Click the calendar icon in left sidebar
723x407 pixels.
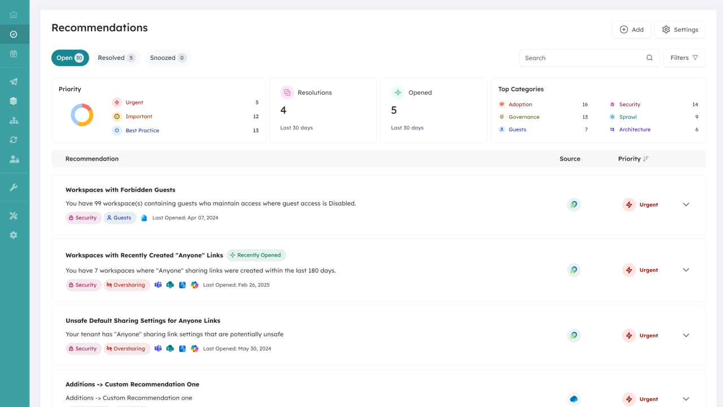click(14, 54)
